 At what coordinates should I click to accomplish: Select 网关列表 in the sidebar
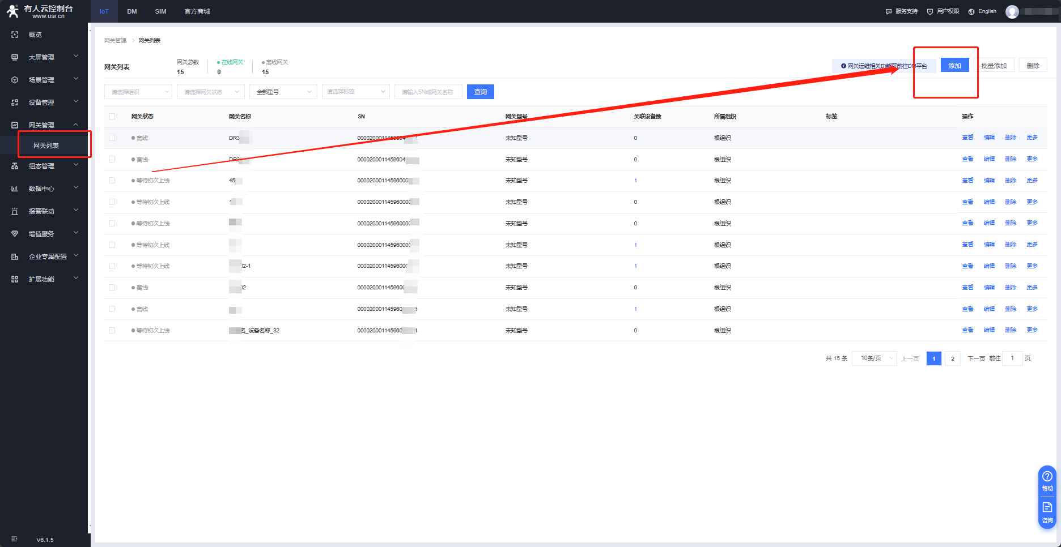coord(46,146)
